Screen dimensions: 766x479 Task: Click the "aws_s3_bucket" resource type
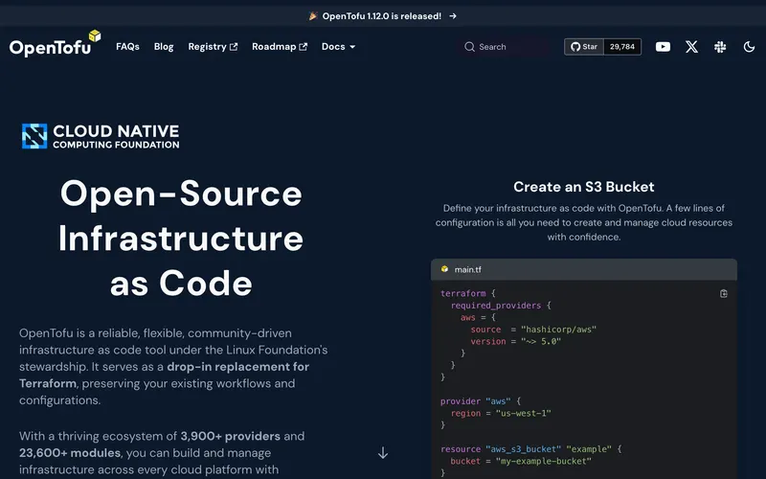point(523,448)
